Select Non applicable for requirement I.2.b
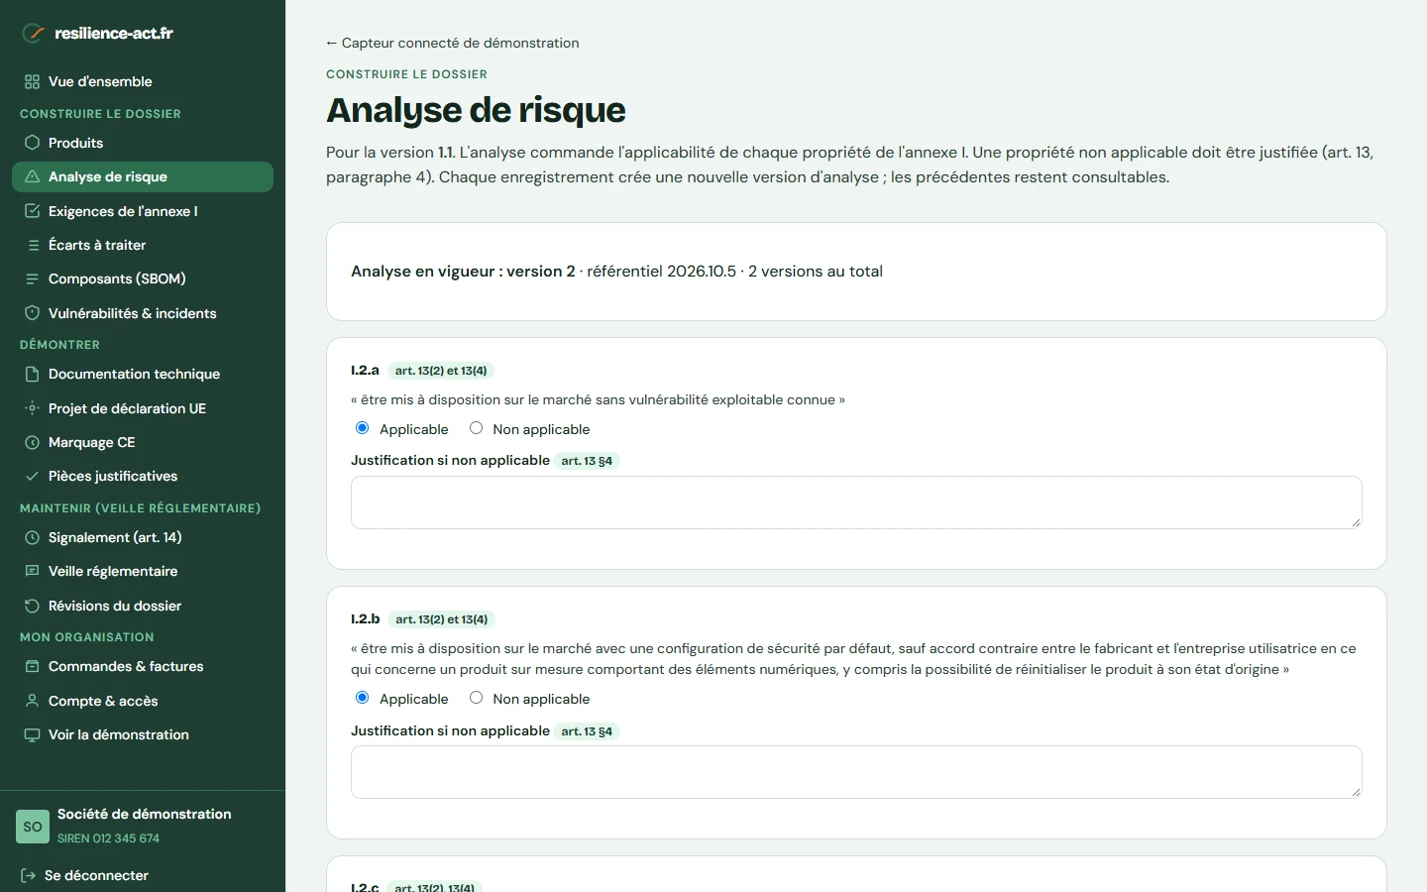The image size is (1427, 892). 476,698
